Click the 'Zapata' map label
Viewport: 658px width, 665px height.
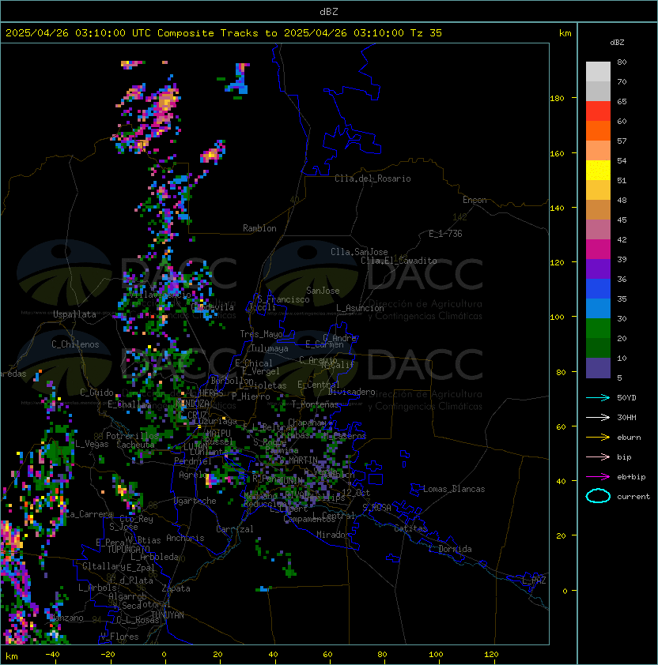[176, 588]
